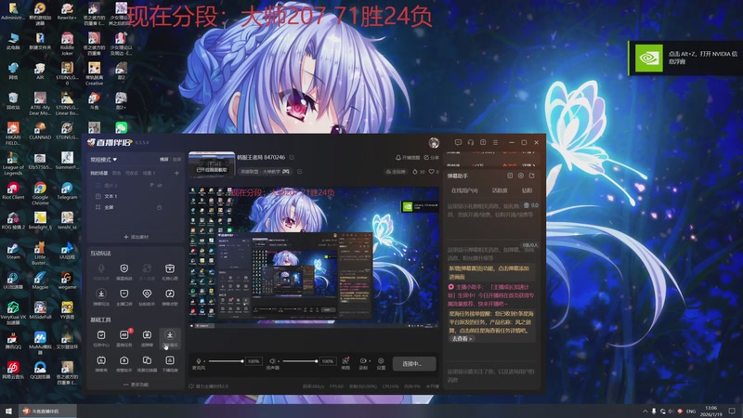Open Google Chrome desktop icon

pyautogui.click(x=40, y=192)
